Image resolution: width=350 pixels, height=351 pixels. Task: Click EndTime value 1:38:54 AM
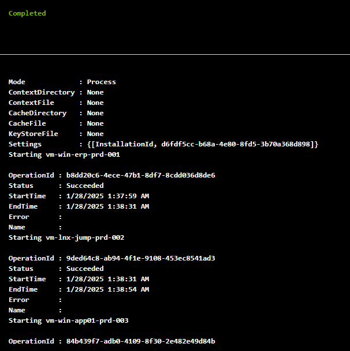click(107, 289)
